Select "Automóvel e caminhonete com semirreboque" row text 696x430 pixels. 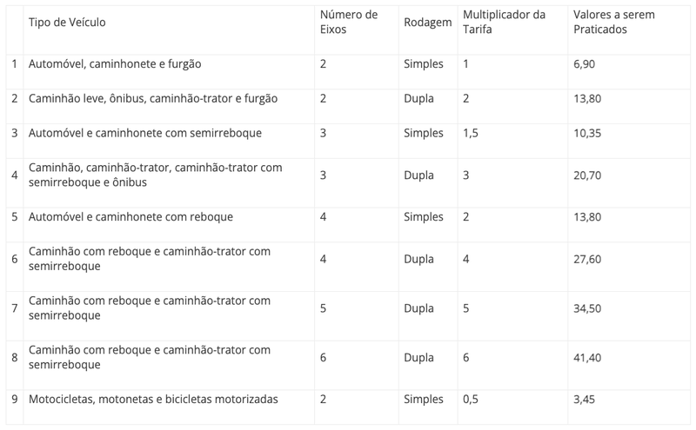145,134
